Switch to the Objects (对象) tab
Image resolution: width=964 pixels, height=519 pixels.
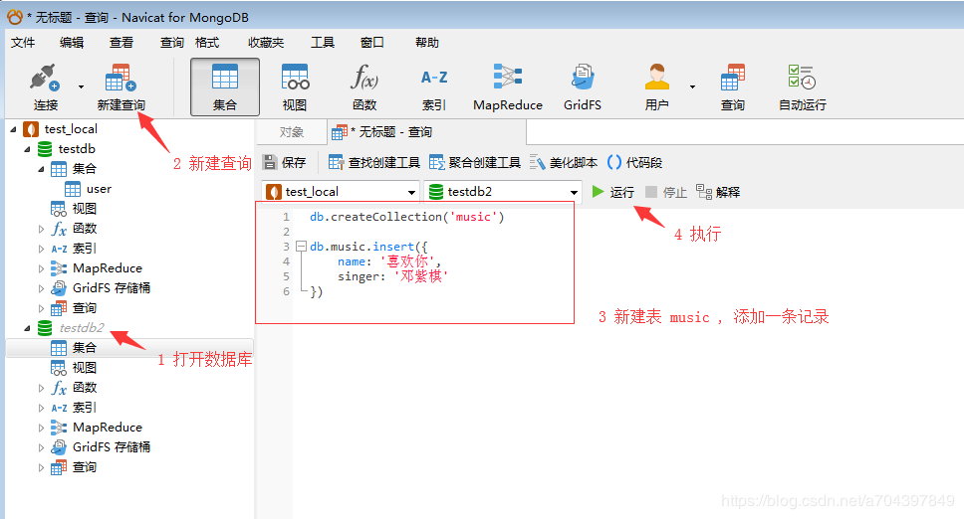(x=292, y=132)
